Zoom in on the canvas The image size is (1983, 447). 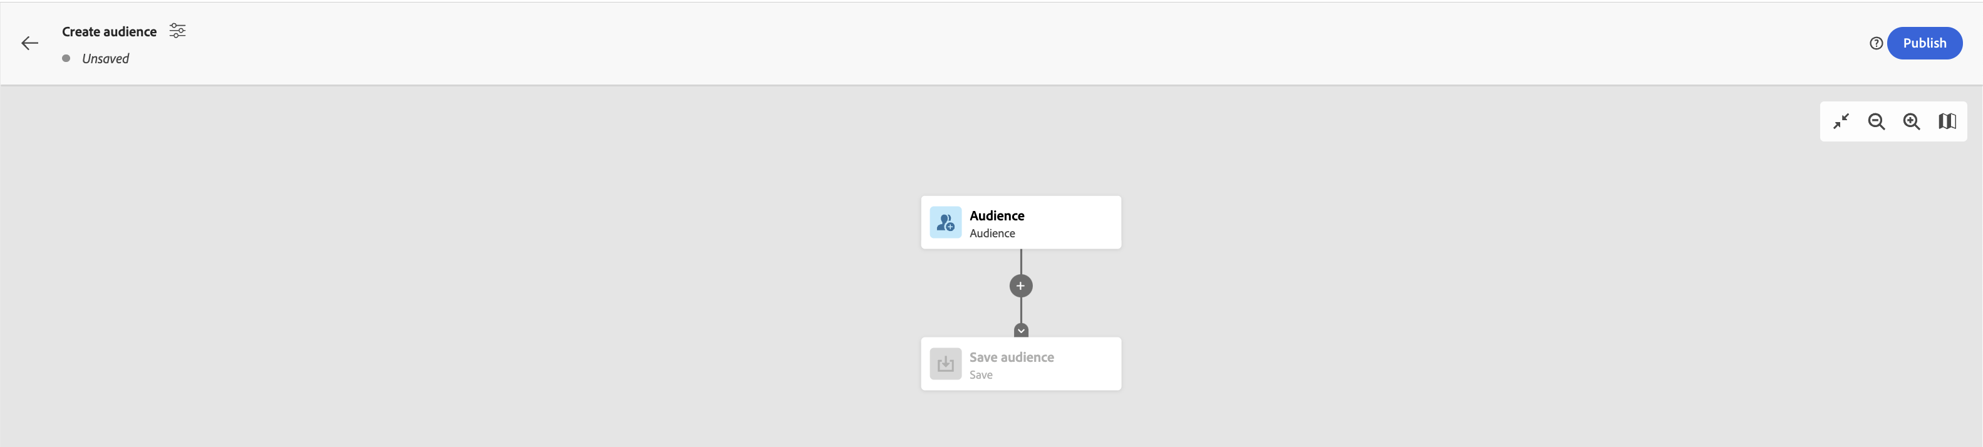(x=1912, y=121)
